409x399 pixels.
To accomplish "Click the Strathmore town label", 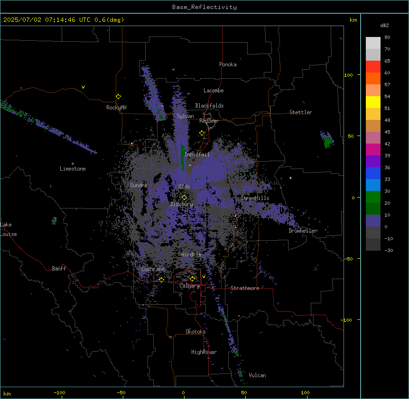I will click(245, 288).
